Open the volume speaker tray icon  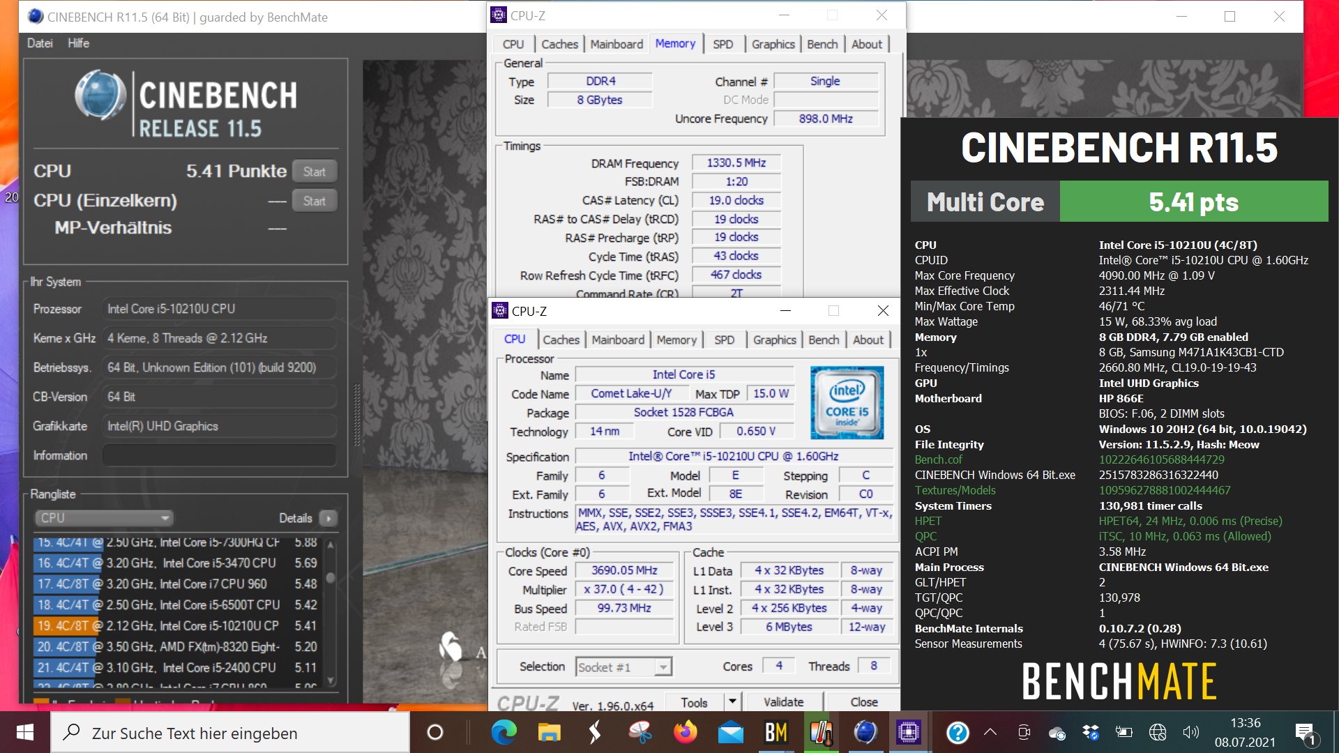point(1190,732)
